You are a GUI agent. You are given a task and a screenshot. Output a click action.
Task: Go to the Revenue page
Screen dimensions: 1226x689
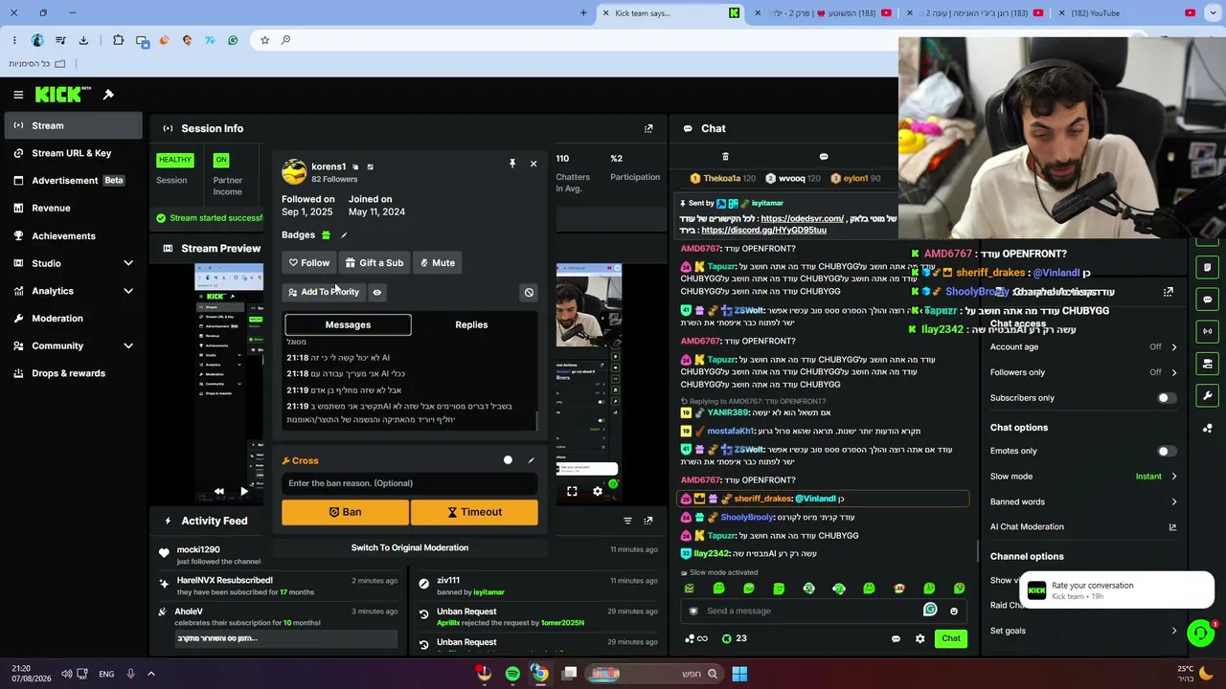pos(73,208)
